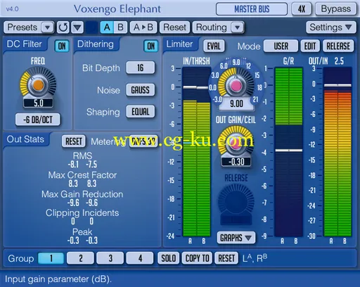This screenshot has height=287, width=360.
Task: Click the DC Filter FREQ knob
Action: click(38, 85)
